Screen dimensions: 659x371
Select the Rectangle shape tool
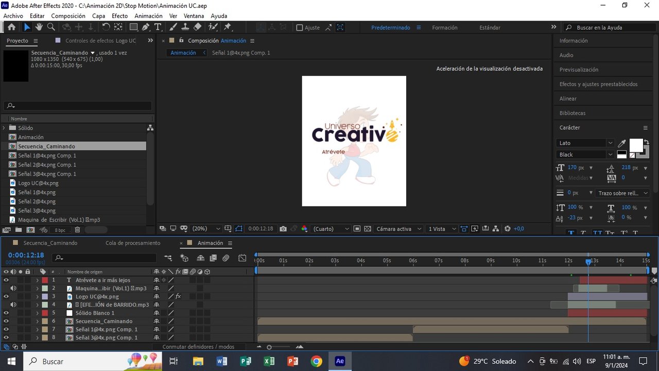[133, 27]
